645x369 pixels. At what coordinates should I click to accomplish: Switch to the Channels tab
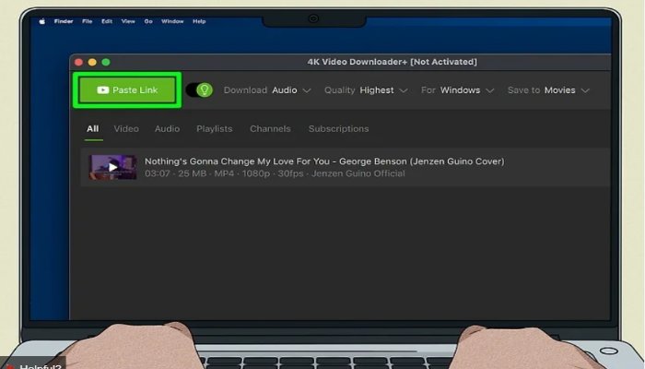[x=270, y=129]
